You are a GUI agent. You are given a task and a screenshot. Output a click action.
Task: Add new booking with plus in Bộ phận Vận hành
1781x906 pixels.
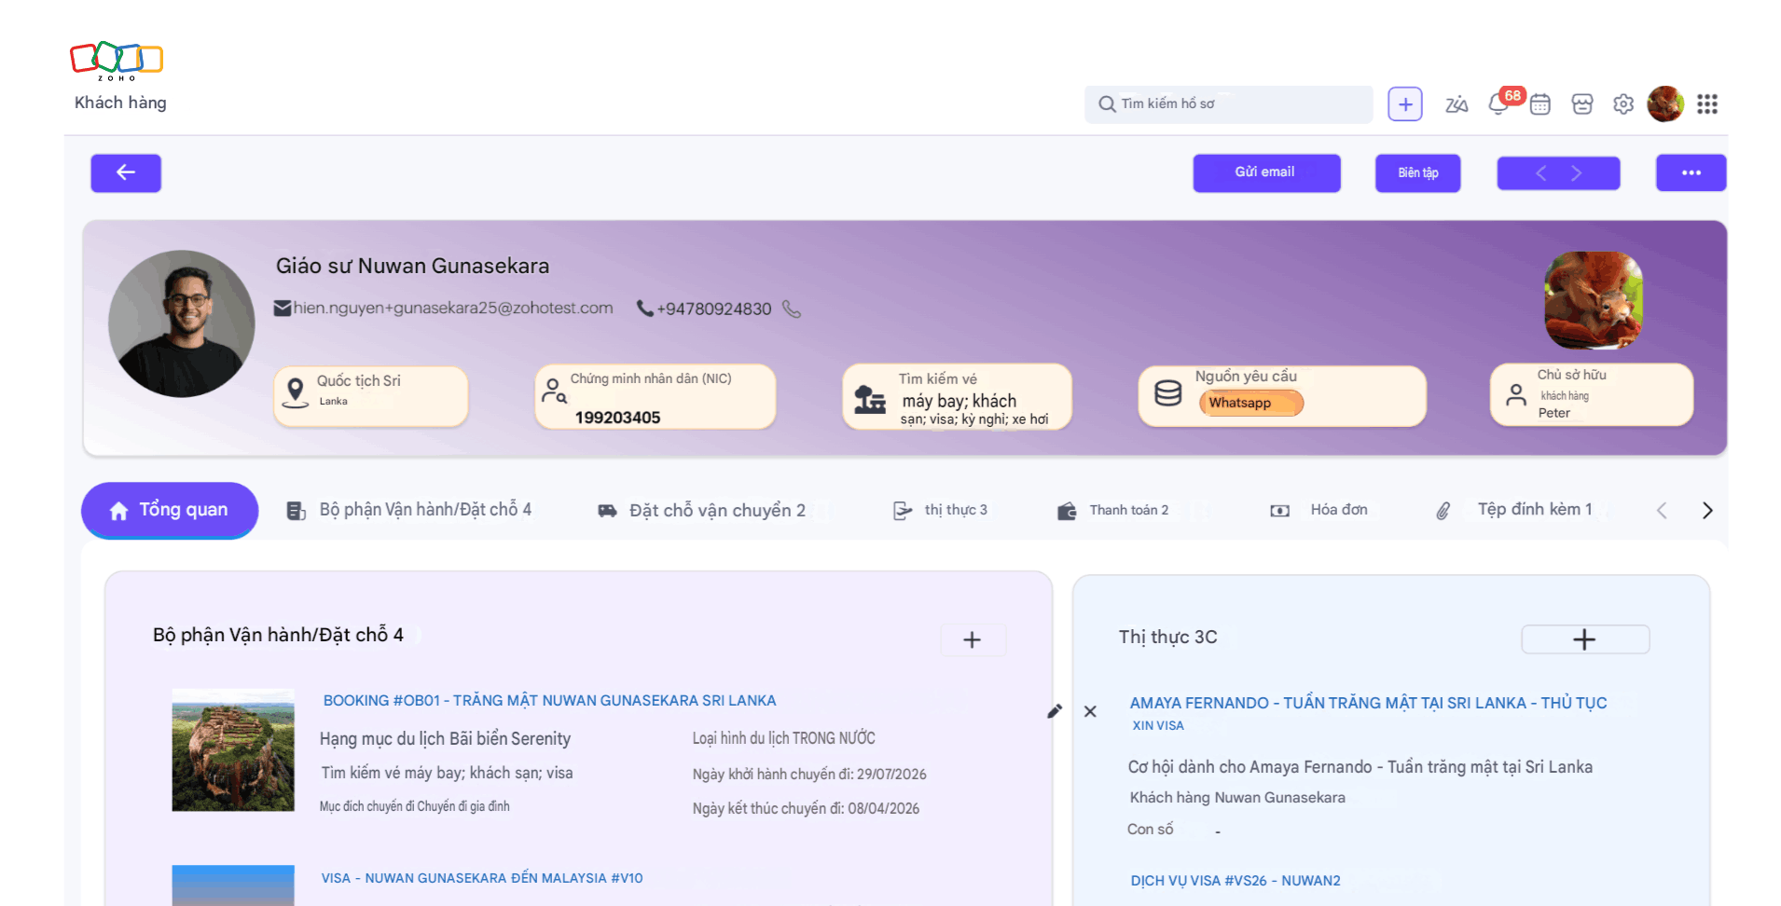[972, 639]
